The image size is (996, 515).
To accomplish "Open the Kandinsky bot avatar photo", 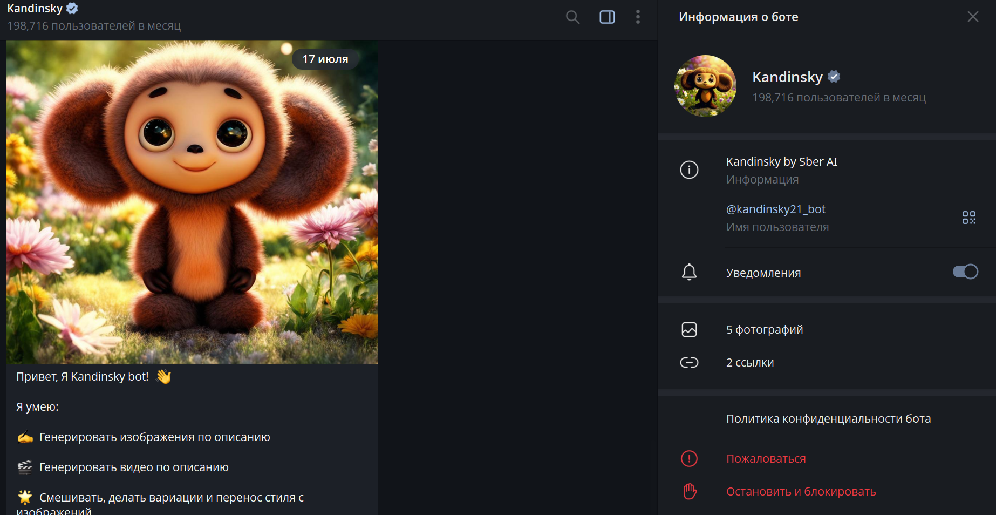I will [705, 86].
